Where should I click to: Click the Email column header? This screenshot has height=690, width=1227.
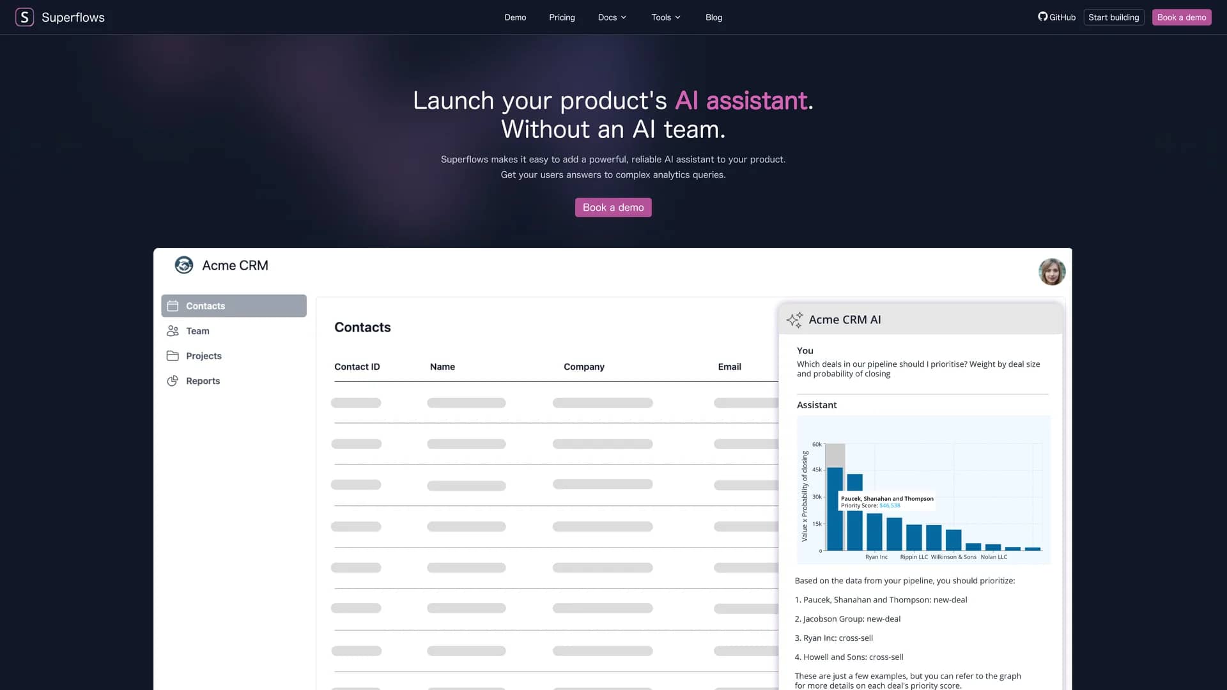(729, 367)
